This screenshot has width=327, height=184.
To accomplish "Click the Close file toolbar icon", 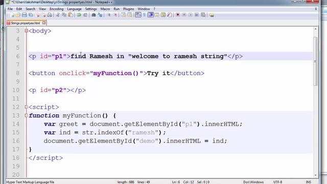I will point(38,15).
